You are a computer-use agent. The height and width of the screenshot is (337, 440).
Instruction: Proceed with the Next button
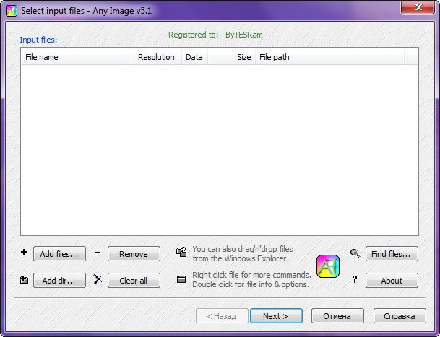[x=276, y=316]
